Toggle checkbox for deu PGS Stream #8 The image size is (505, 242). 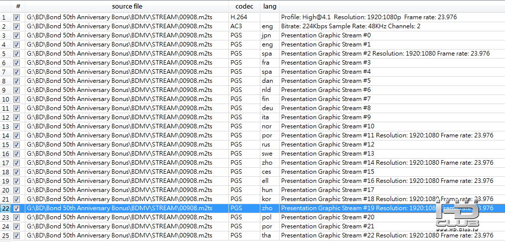coord(17,108)
